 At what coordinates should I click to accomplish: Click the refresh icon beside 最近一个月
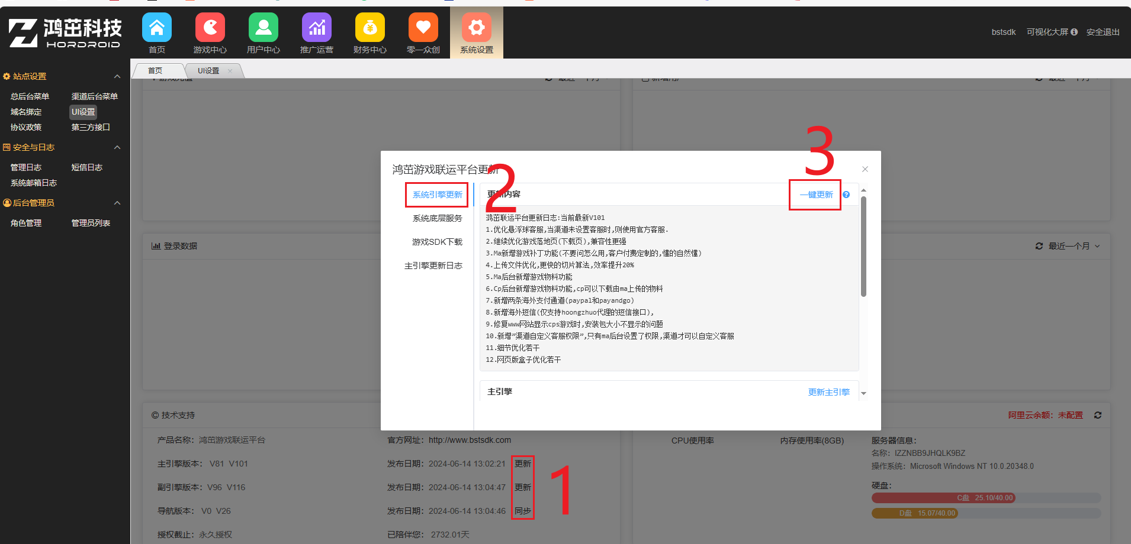click(x=1039, y=246)
